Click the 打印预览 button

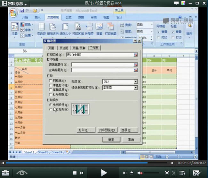(107, 130)
